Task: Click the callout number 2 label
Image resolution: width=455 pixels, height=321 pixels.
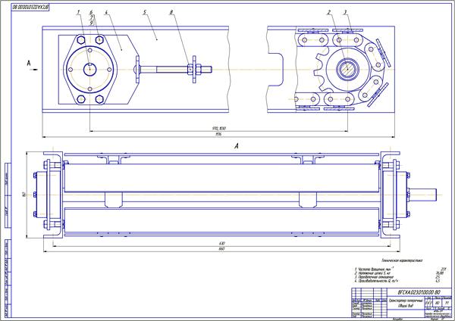Action: coord(329,12)
